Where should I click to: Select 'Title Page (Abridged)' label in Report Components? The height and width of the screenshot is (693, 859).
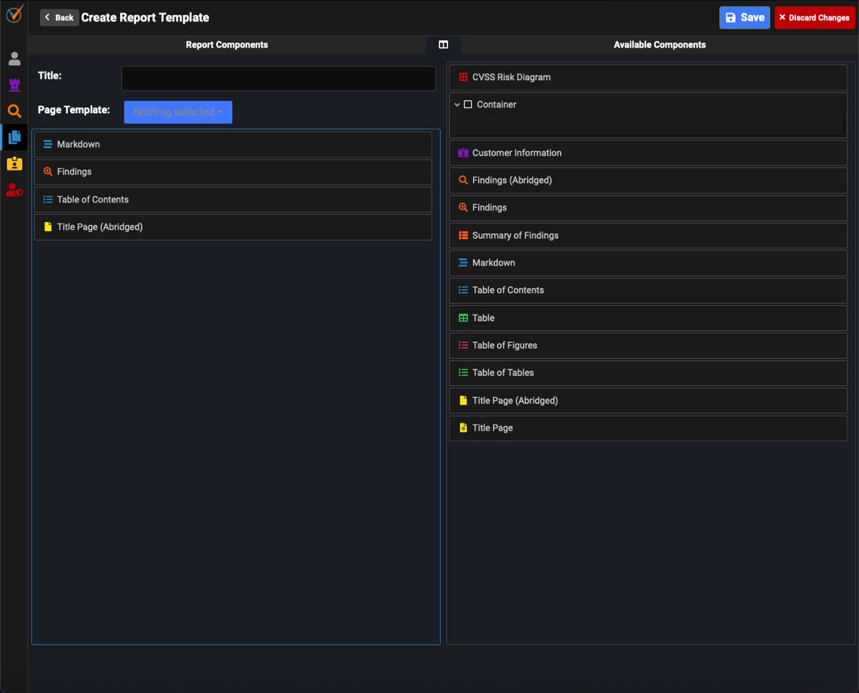tap(100, 227)
